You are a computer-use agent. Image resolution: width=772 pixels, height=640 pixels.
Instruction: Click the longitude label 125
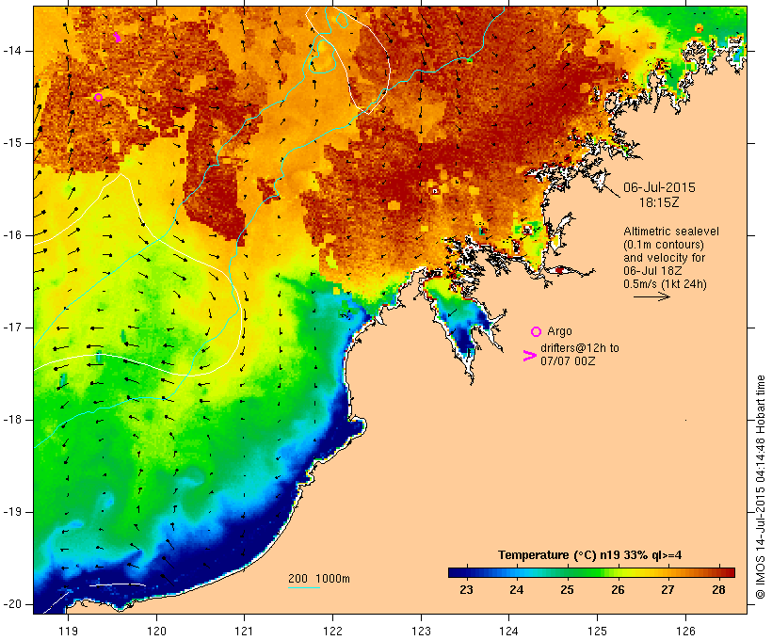click(597, 631)
